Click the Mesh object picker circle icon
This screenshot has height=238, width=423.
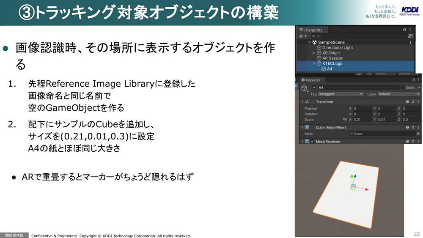pyautogui.click(x=418, y=134)
